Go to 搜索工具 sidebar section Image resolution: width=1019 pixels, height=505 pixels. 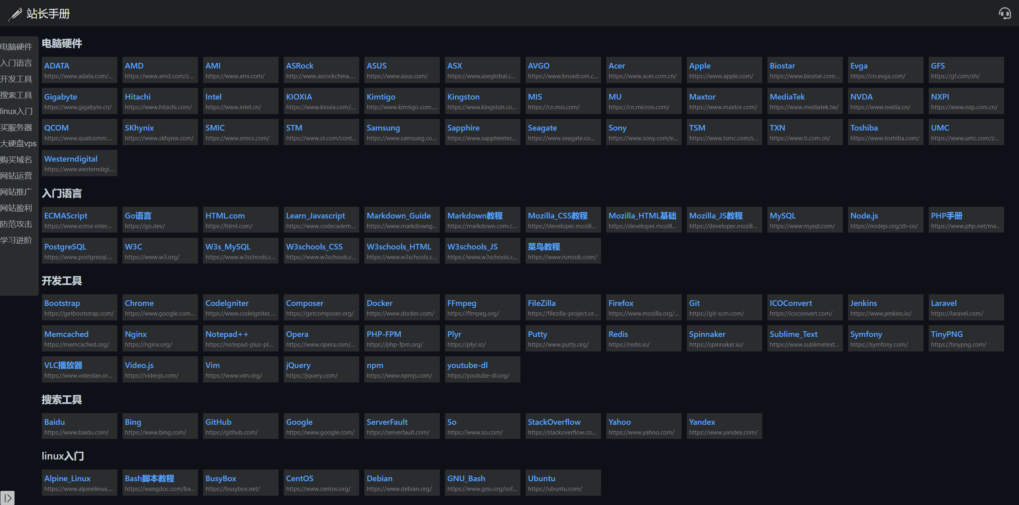click(x=16, y=95)
